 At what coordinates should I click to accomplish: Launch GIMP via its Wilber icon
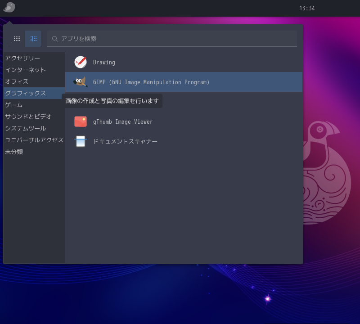(81, 82)
